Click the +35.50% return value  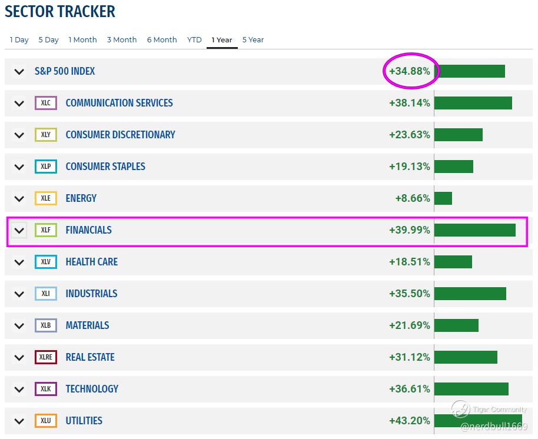pos(409,294)
